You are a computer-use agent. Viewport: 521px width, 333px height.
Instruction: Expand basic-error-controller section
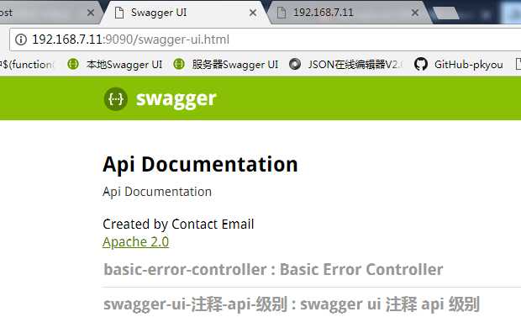click(x=273, y=269)
